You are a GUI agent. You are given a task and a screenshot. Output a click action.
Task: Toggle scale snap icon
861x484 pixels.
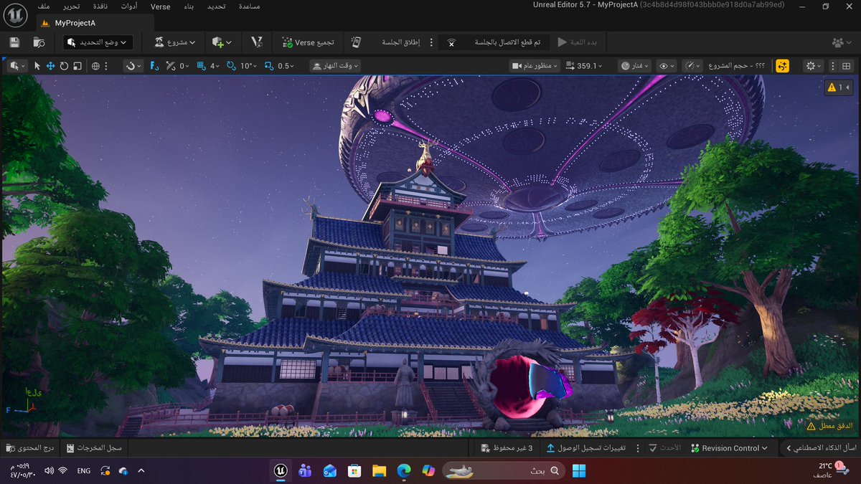click(x=268, y=65)
